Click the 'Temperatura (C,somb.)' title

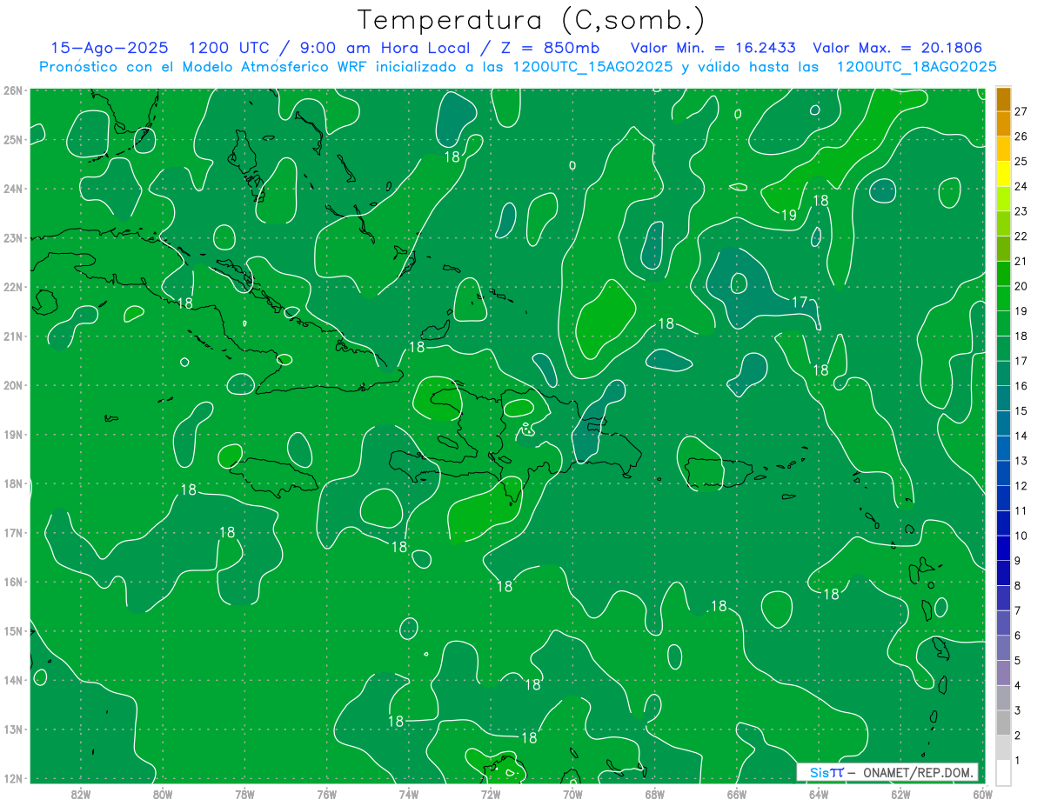coord(531,20)
